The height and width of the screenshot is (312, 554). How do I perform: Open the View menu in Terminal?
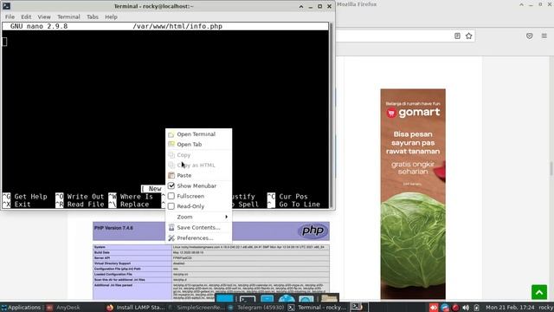coord(44,16)
